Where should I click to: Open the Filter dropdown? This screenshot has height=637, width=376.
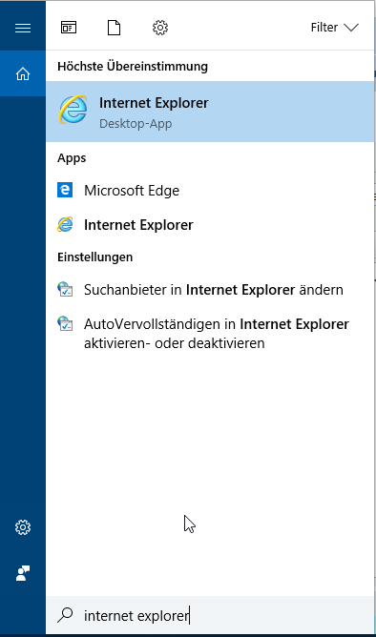click(335, 28)
